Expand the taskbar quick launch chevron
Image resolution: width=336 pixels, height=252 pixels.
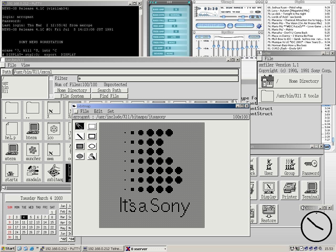click(37, 248)
